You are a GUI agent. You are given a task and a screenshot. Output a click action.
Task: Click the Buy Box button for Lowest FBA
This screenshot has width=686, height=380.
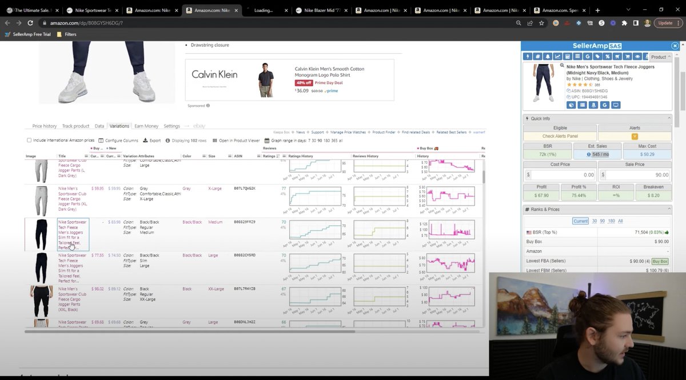(660, 261)
